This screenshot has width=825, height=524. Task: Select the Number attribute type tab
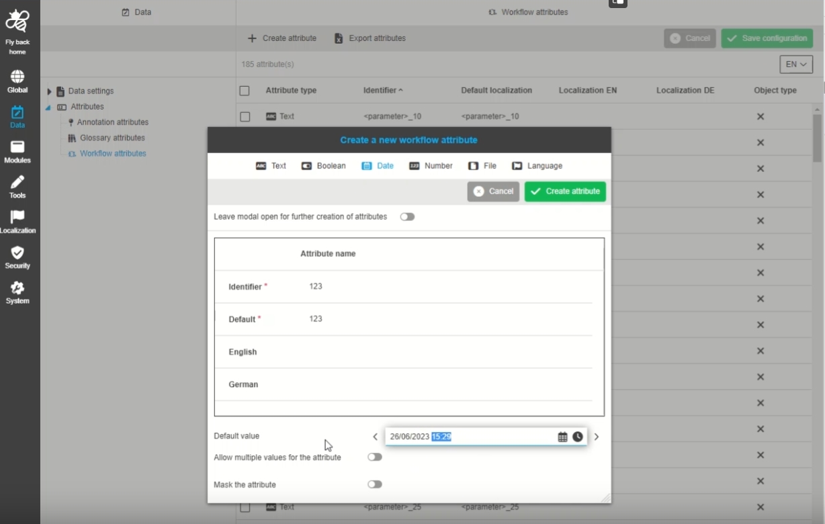tap(431, 166)
